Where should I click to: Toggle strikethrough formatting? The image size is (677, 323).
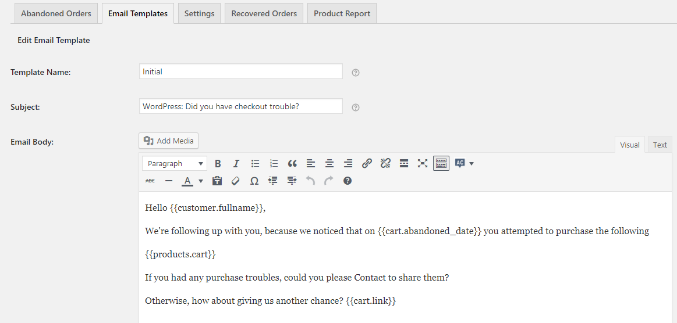tap(150, 181)
